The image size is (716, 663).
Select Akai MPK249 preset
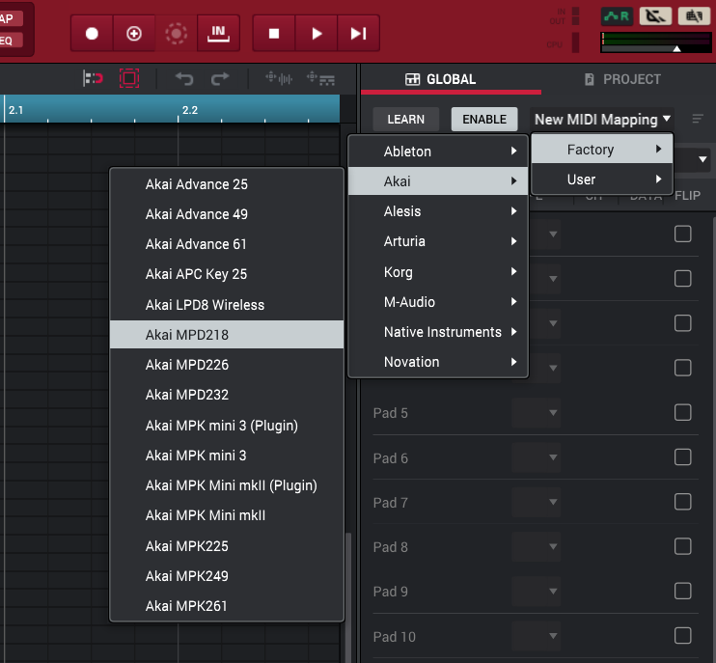tap(227, 576)
